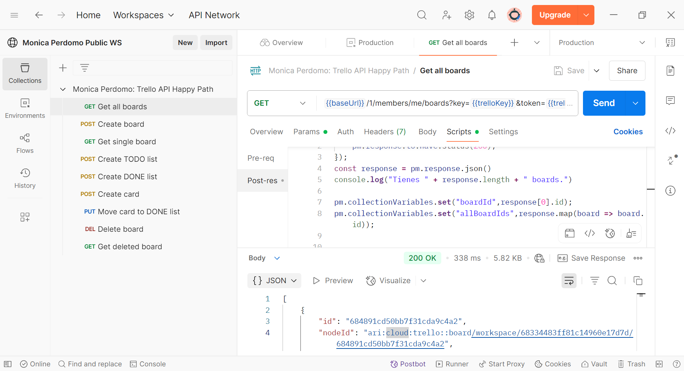Image resolution: width=684 pixels, height=371 pixels.
Task: Switch to the Overview tab at top
Action: 282,42
